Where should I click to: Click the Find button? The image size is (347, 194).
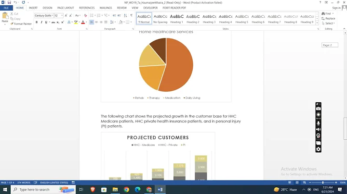327,13
